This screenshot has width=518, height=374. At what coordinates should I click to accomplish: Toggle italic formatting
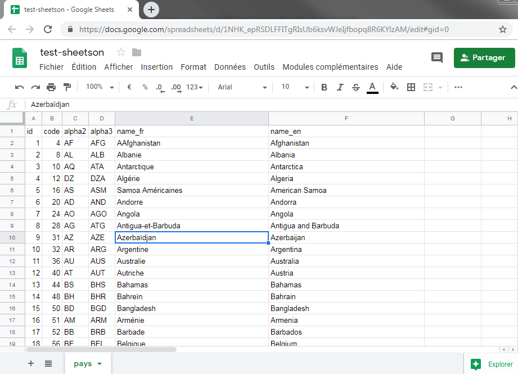[340, 87]
